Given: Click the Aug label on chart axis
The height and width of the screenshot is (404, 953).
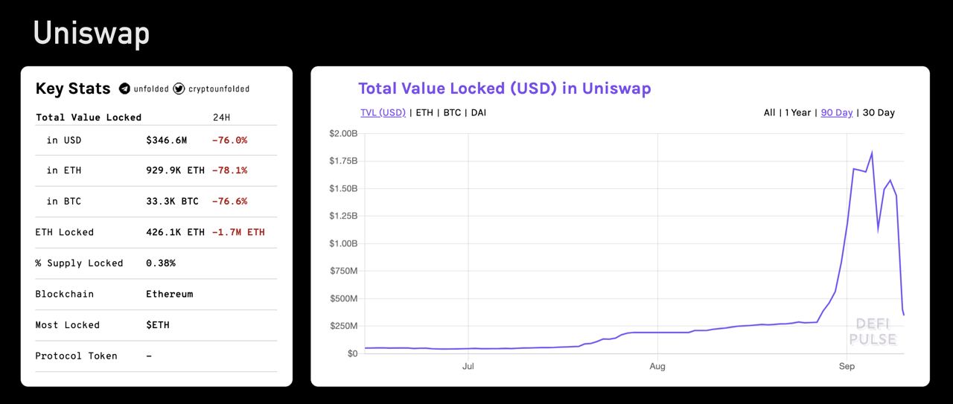Looking at the screenshot, I should (657, 366).
